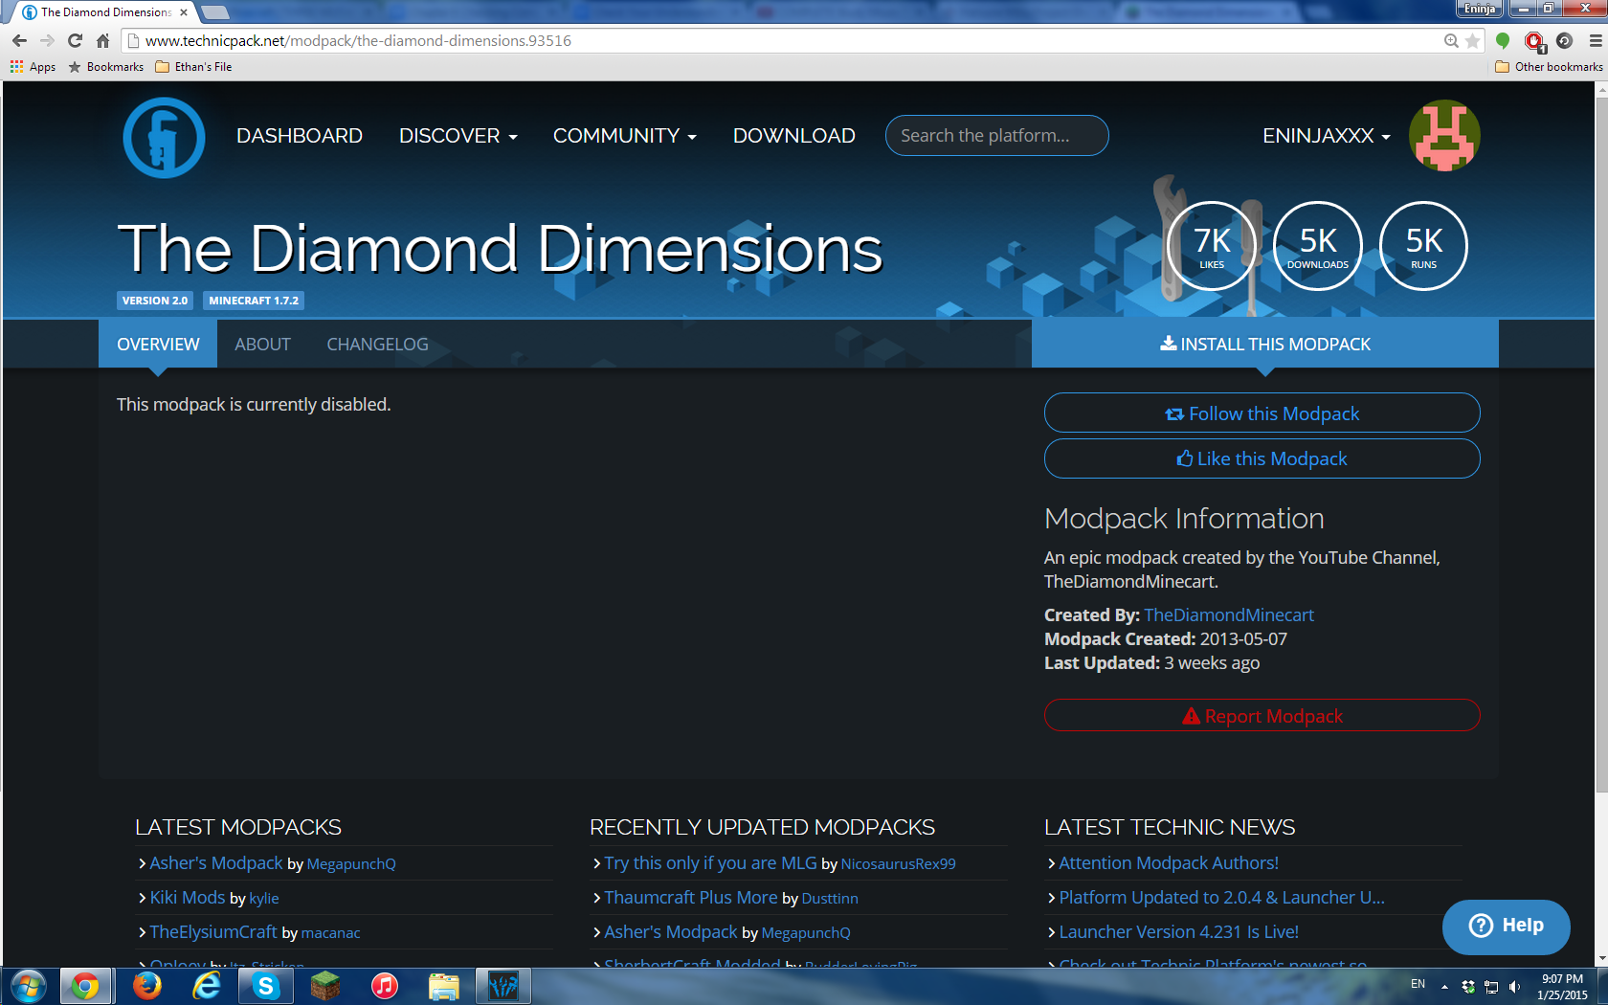Open the Apps shortcut in bookmarks bar
Viewport: 1608px width, 1005px height.
point(33,67)
